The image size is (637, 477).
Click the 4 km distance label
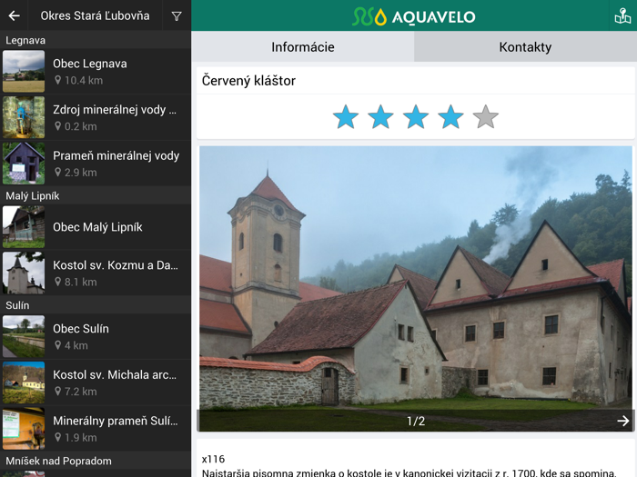click(x=76, y=345)
